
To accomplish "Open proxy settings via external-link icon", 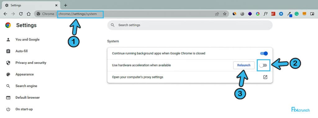I will (x=265, y=77).
